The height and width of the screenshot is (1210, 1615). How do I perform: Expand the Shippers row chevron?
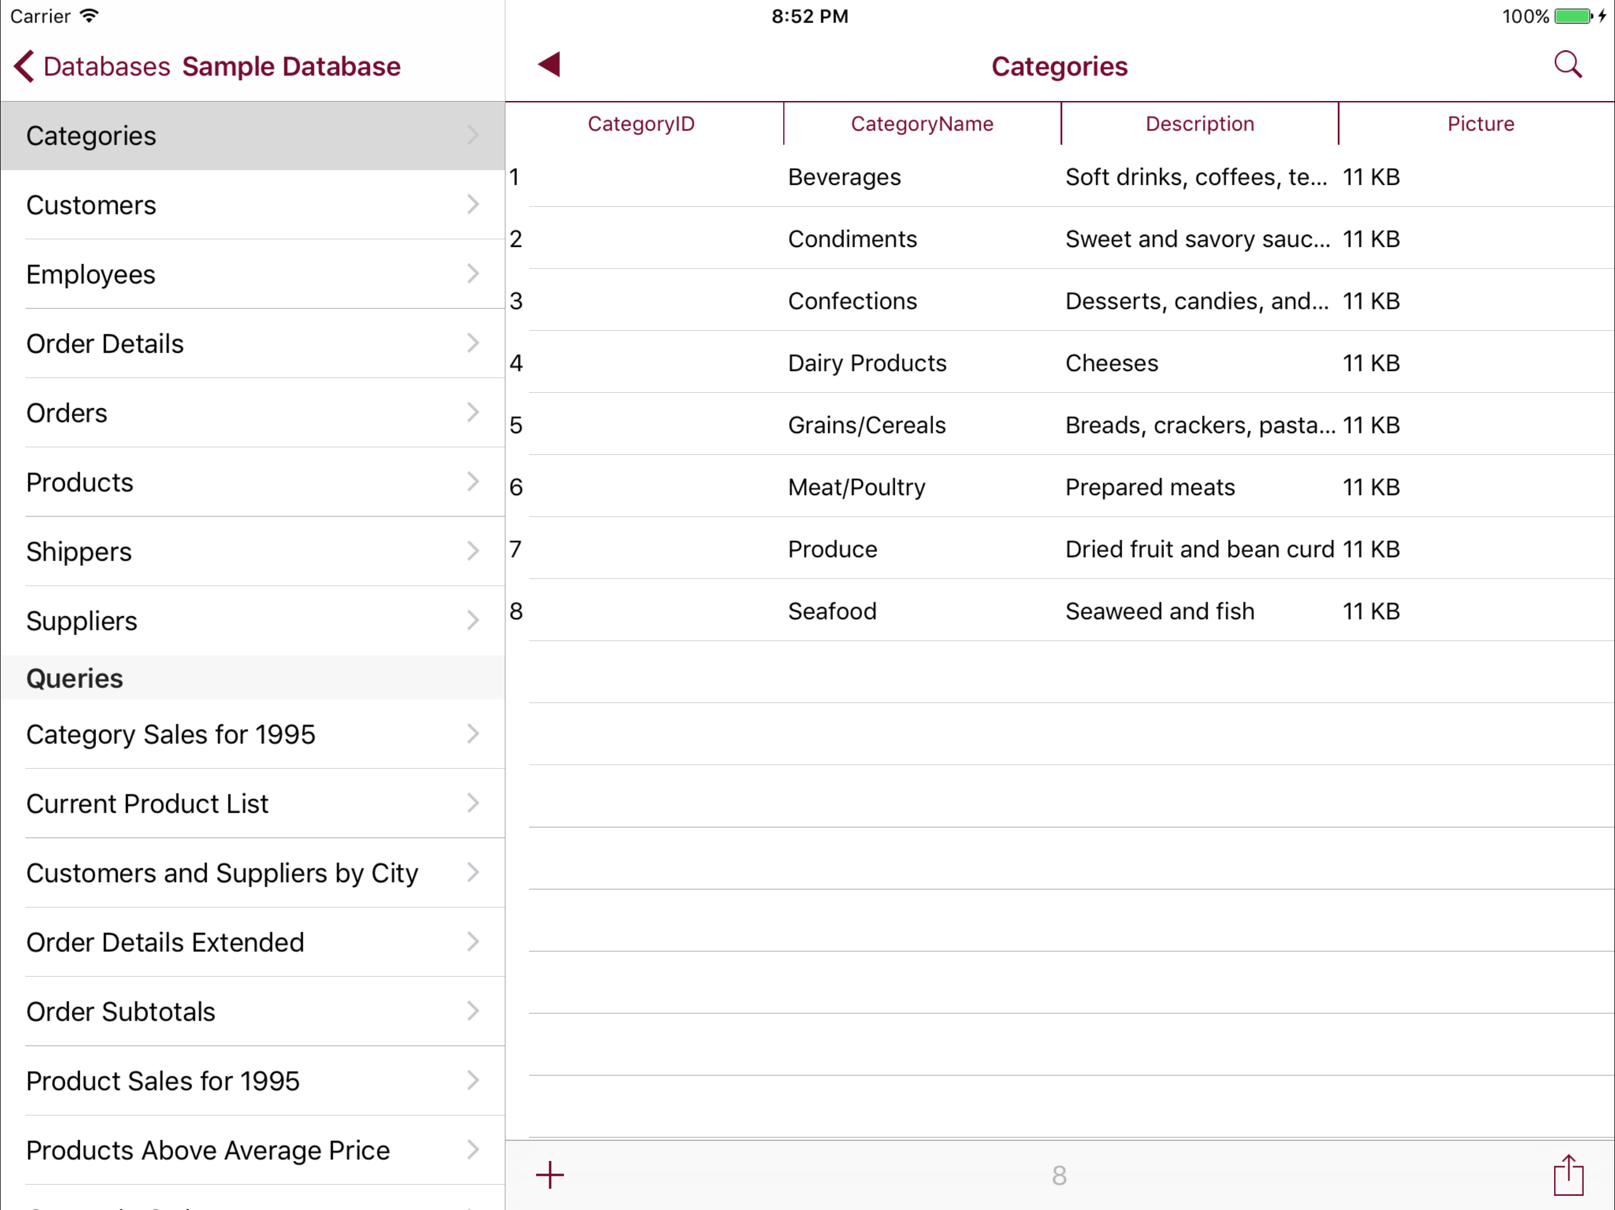click(x=472, y=551)
